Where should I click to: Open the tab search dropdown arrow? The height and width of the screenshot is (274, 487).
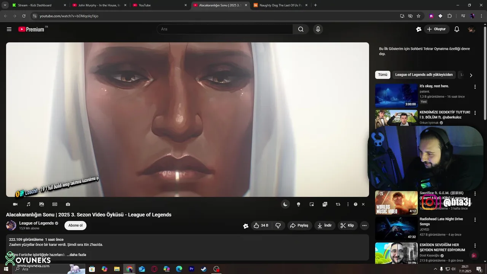[x=5, y=5]
